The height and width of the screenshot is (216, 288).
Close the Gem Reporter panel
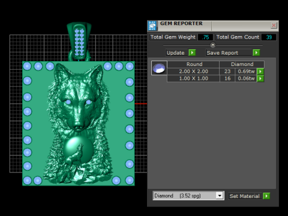274,25
